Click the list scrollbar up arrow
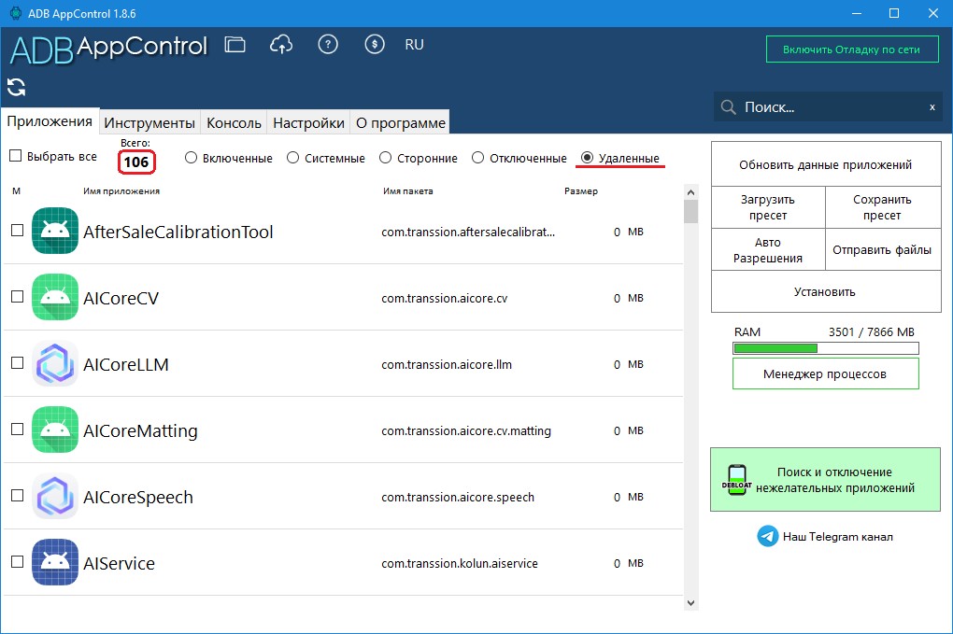 [690, 192]
